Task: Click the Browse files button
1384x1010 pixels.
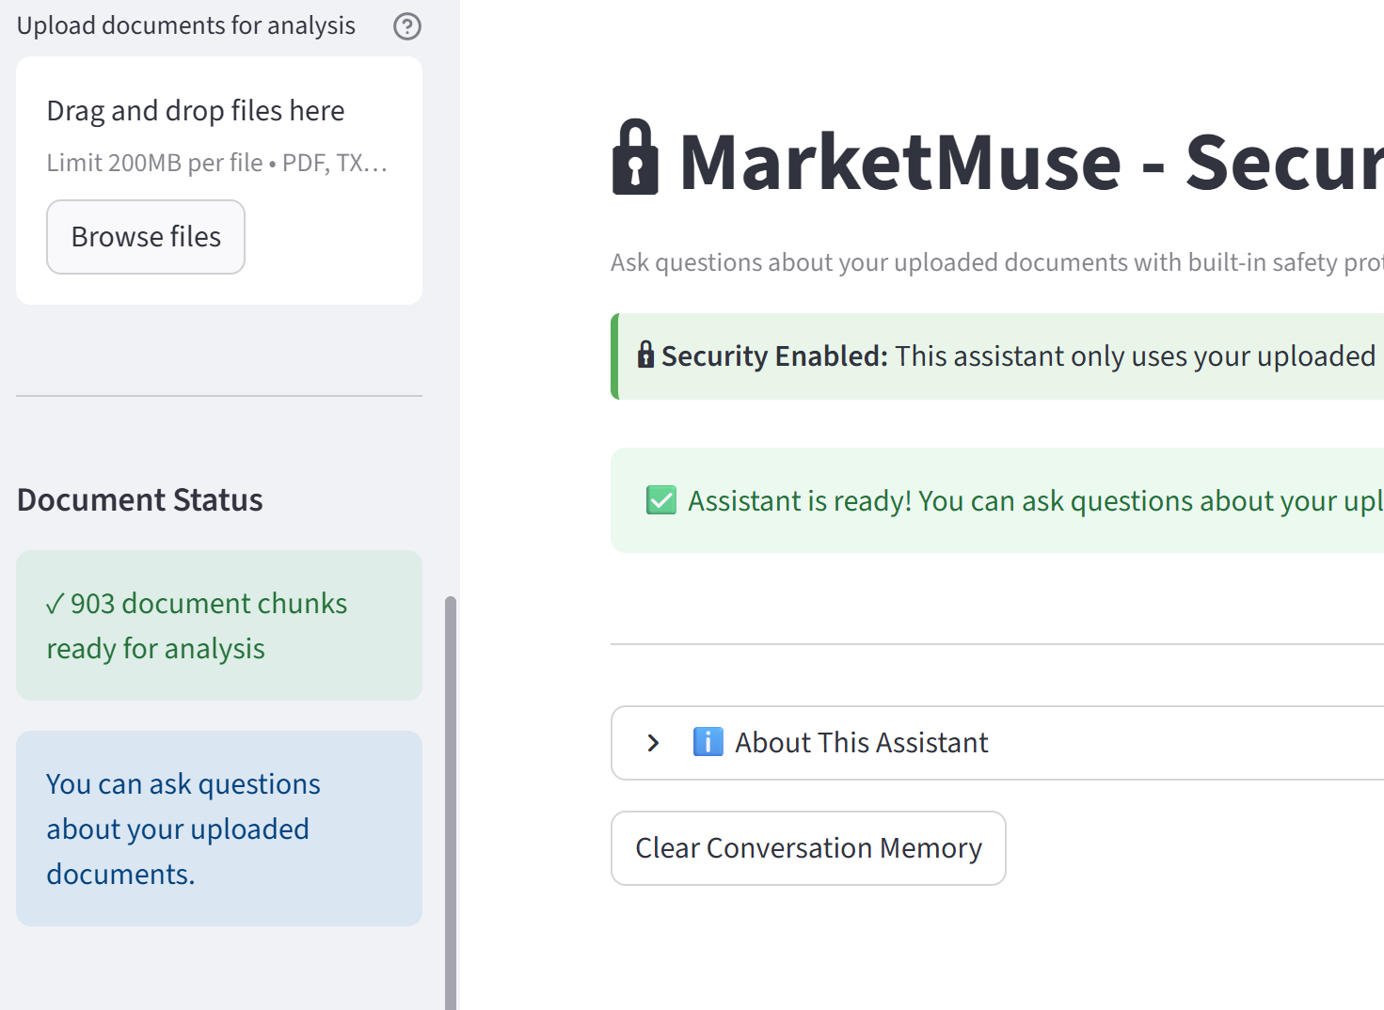Action: pyautogui.click(x=146, y=237)
